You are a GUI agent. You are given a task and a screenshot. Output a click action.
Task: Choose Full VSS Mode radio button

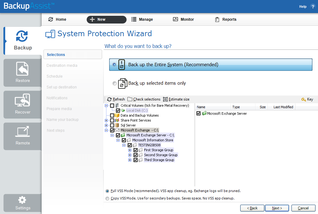107,191
